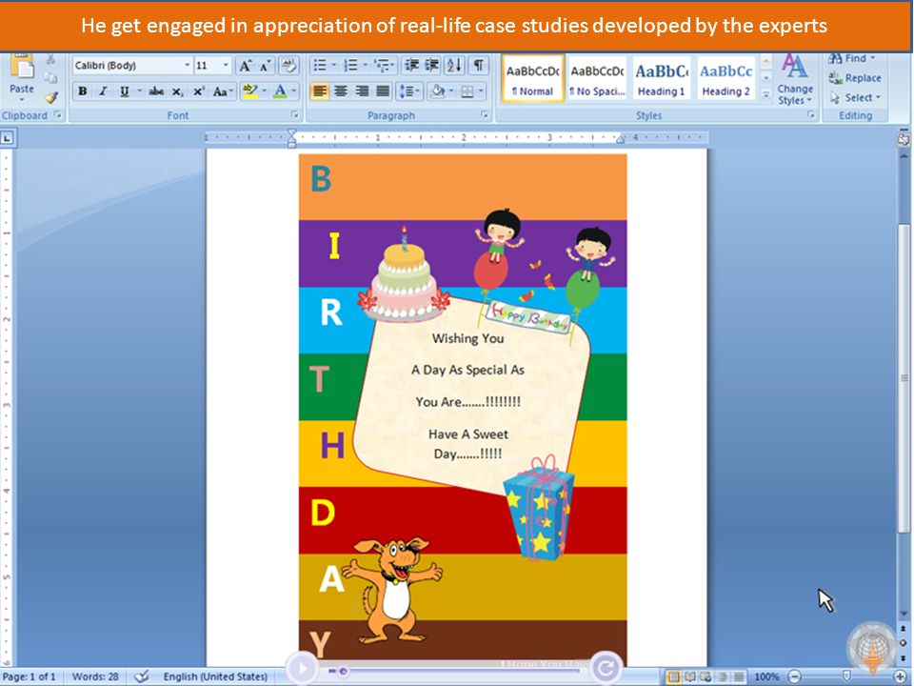The width and height of the screenshot is (914, 686).
Task: Select Align Text Left
Action: pyautogui.click(x=319, y=91)
